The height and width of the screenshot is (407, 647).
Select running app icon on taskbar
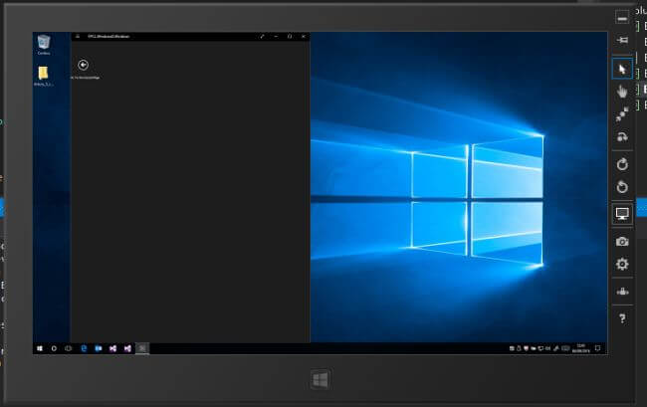142,348
